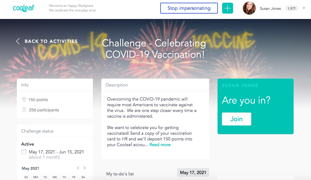Click the calendar icon beside the date range

pyautogui.click(x=24, y=152)
